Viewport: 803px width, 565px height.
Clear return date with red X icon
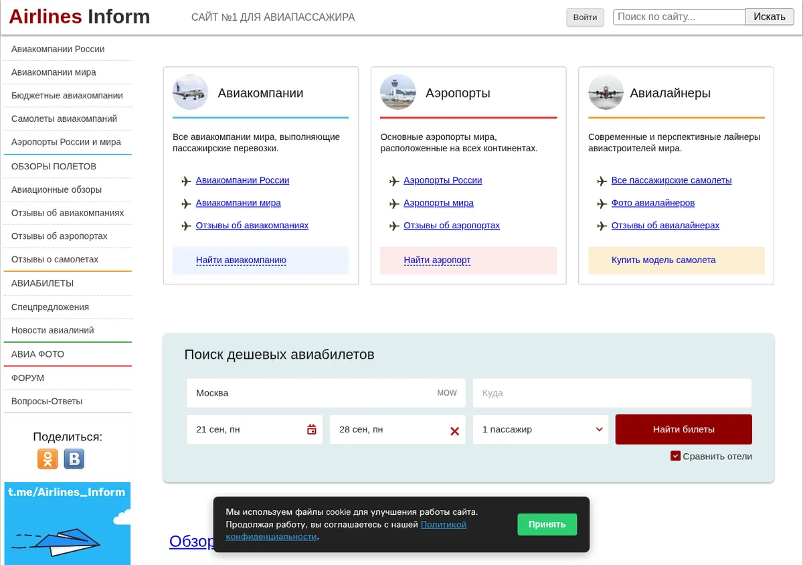point(454,431)
